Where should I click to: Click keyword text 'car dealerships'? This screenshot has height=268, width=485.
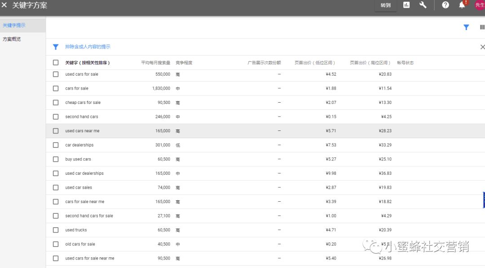pyautogui.click(x=79, y=145)
